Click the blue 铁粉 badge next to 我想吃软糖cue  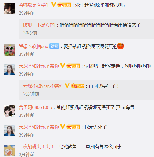point(54,46)
